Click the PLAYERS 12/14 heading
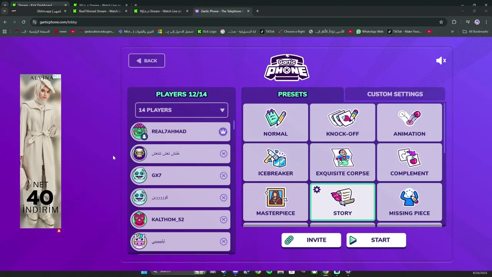 (181, 94)
